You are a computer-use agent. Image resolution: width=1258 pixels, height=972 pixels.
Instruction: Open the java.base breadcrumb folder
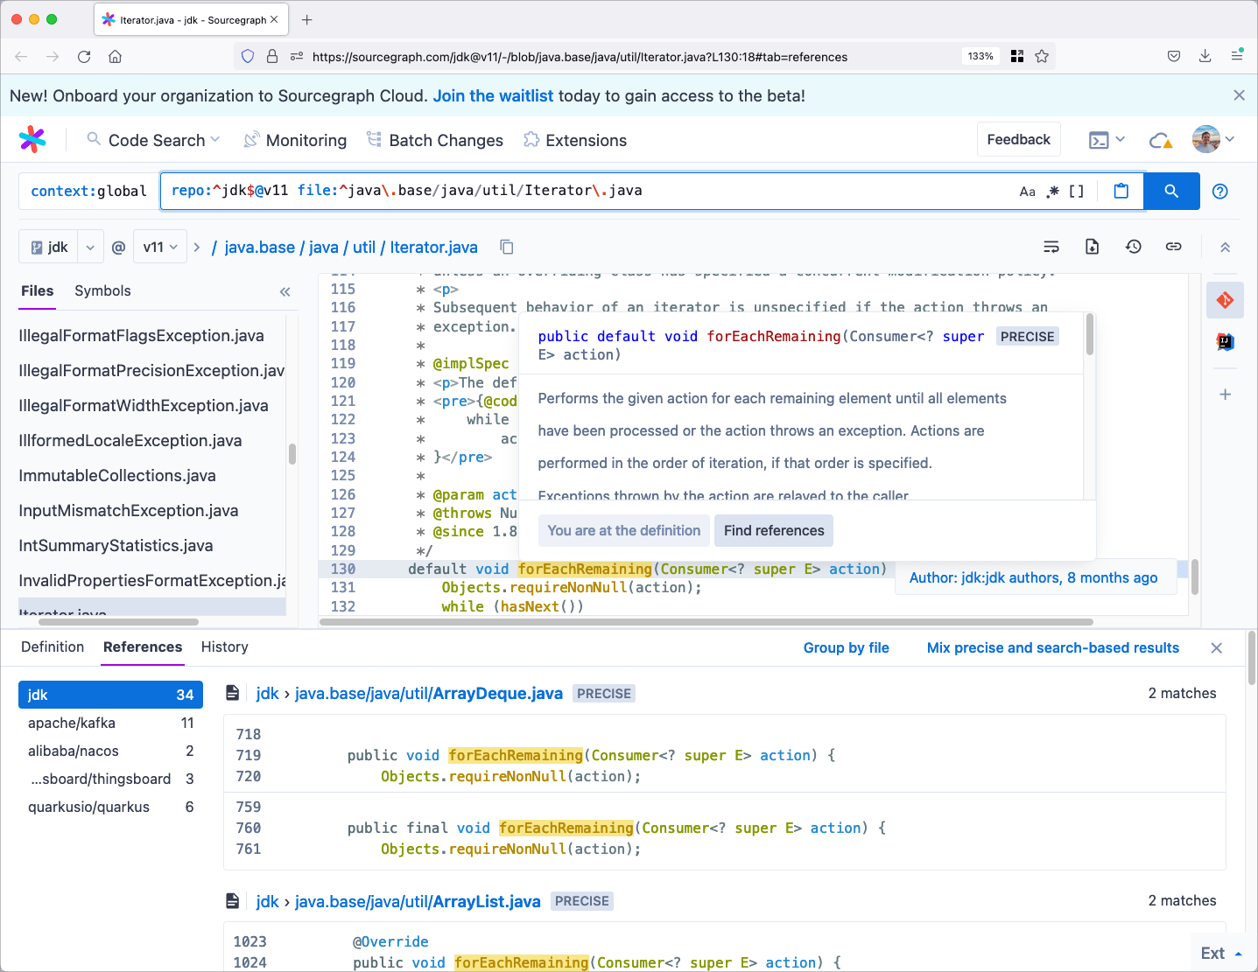259,248
